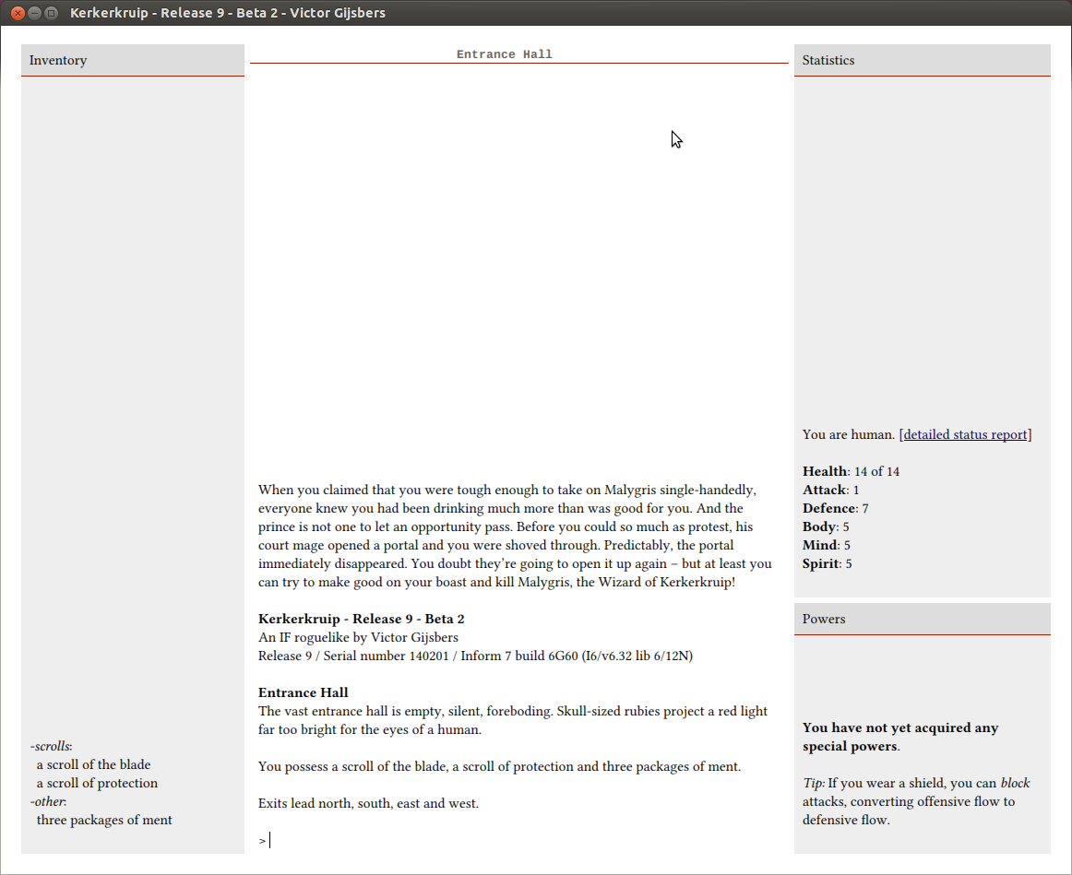This screenshot has height=875, width=1072.
Task: Click the Body: 5 statistic
Action: pyautogui.click(x=826, y=526)
